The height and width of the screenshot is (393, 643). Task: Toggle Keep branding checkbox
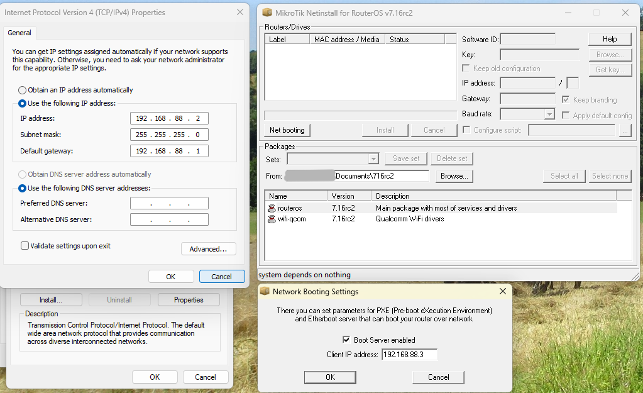[x=566, y=99]
